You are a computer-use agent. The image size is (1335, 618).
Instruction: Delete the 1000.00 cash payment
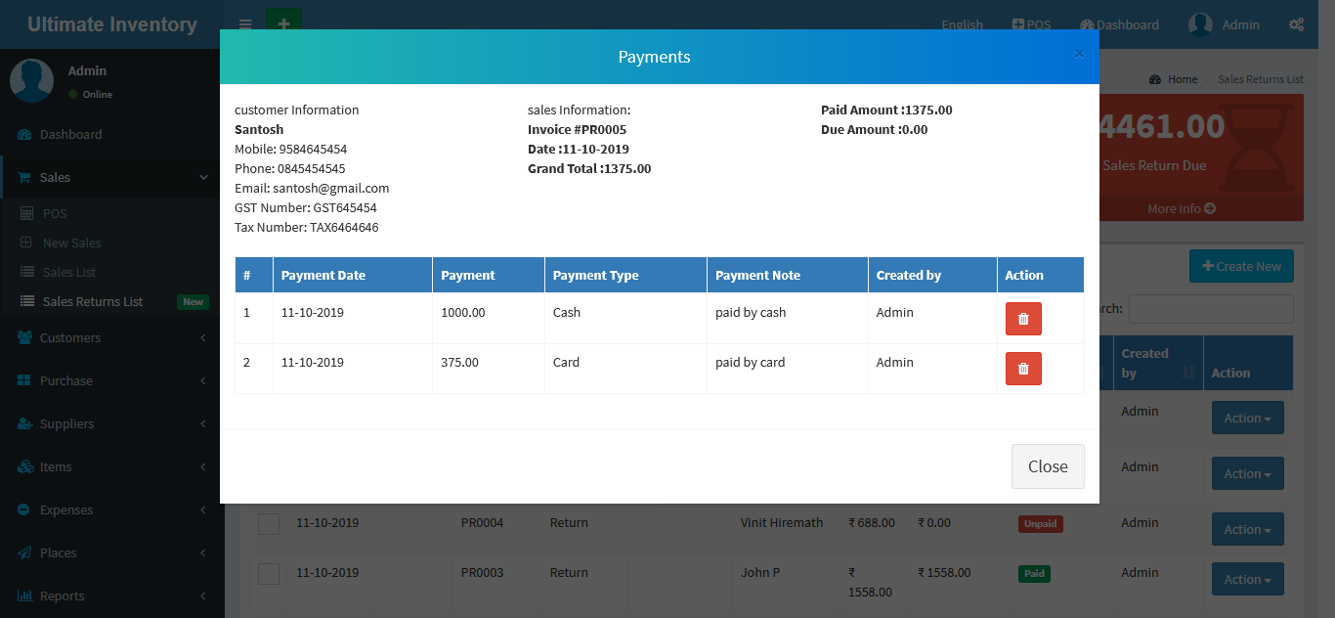1023,319
